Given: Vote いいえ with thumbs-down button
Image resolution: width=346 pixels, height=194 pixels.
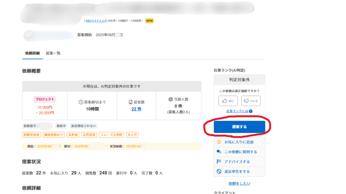Looking at the screenshot, I should click(251, 101).
